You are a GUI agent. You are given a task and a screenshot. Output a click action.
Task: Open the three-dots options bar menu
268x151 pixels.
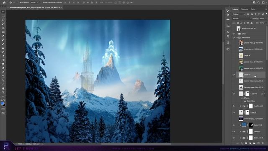point(102,3)
